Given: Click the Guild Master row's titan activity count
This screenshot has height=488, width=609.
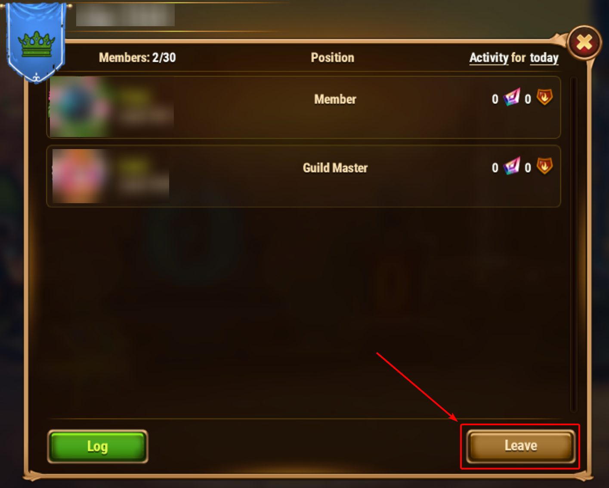Looking at the screenshot, I should (x=528, y=168).
